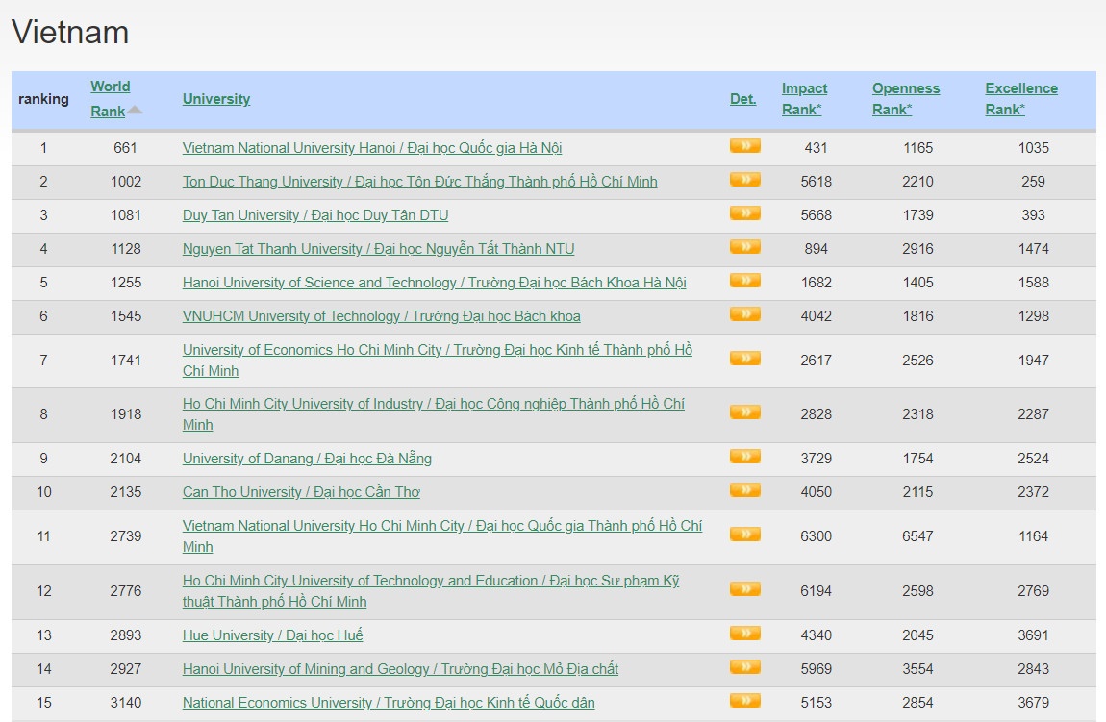Open details icon for University of Danang

pyautogui.click(x=744, y=457)
